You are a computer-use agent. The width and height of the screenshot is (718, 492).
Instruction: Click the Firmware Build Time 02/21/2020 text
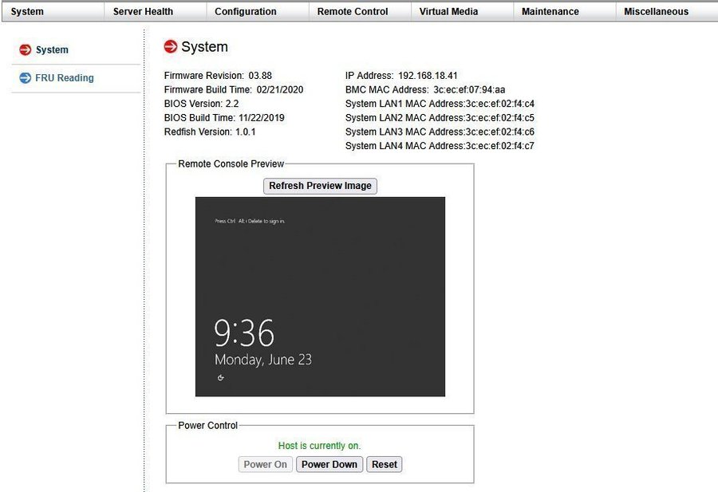234,89
